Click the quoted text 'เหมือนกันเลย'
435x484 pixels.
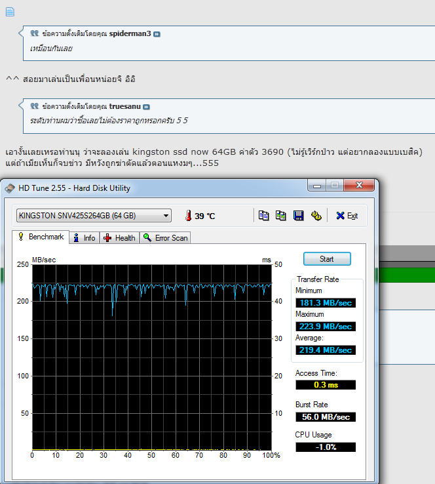pos(51,49)
